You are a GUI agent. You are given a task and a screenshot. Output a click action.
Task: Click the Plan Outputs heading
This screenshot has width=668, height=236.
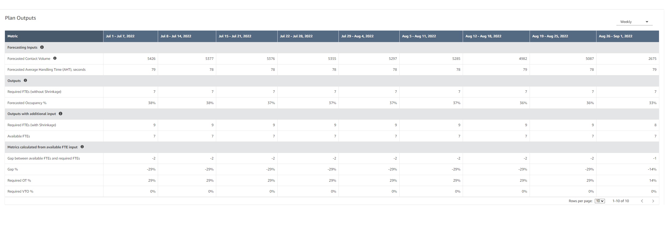tap(20, 17)
